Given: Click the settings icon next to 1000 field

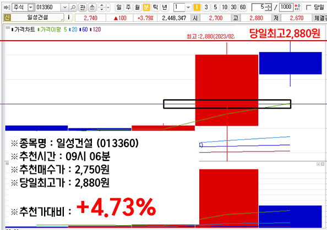Looking at the screenshot, I should (298, 8).
